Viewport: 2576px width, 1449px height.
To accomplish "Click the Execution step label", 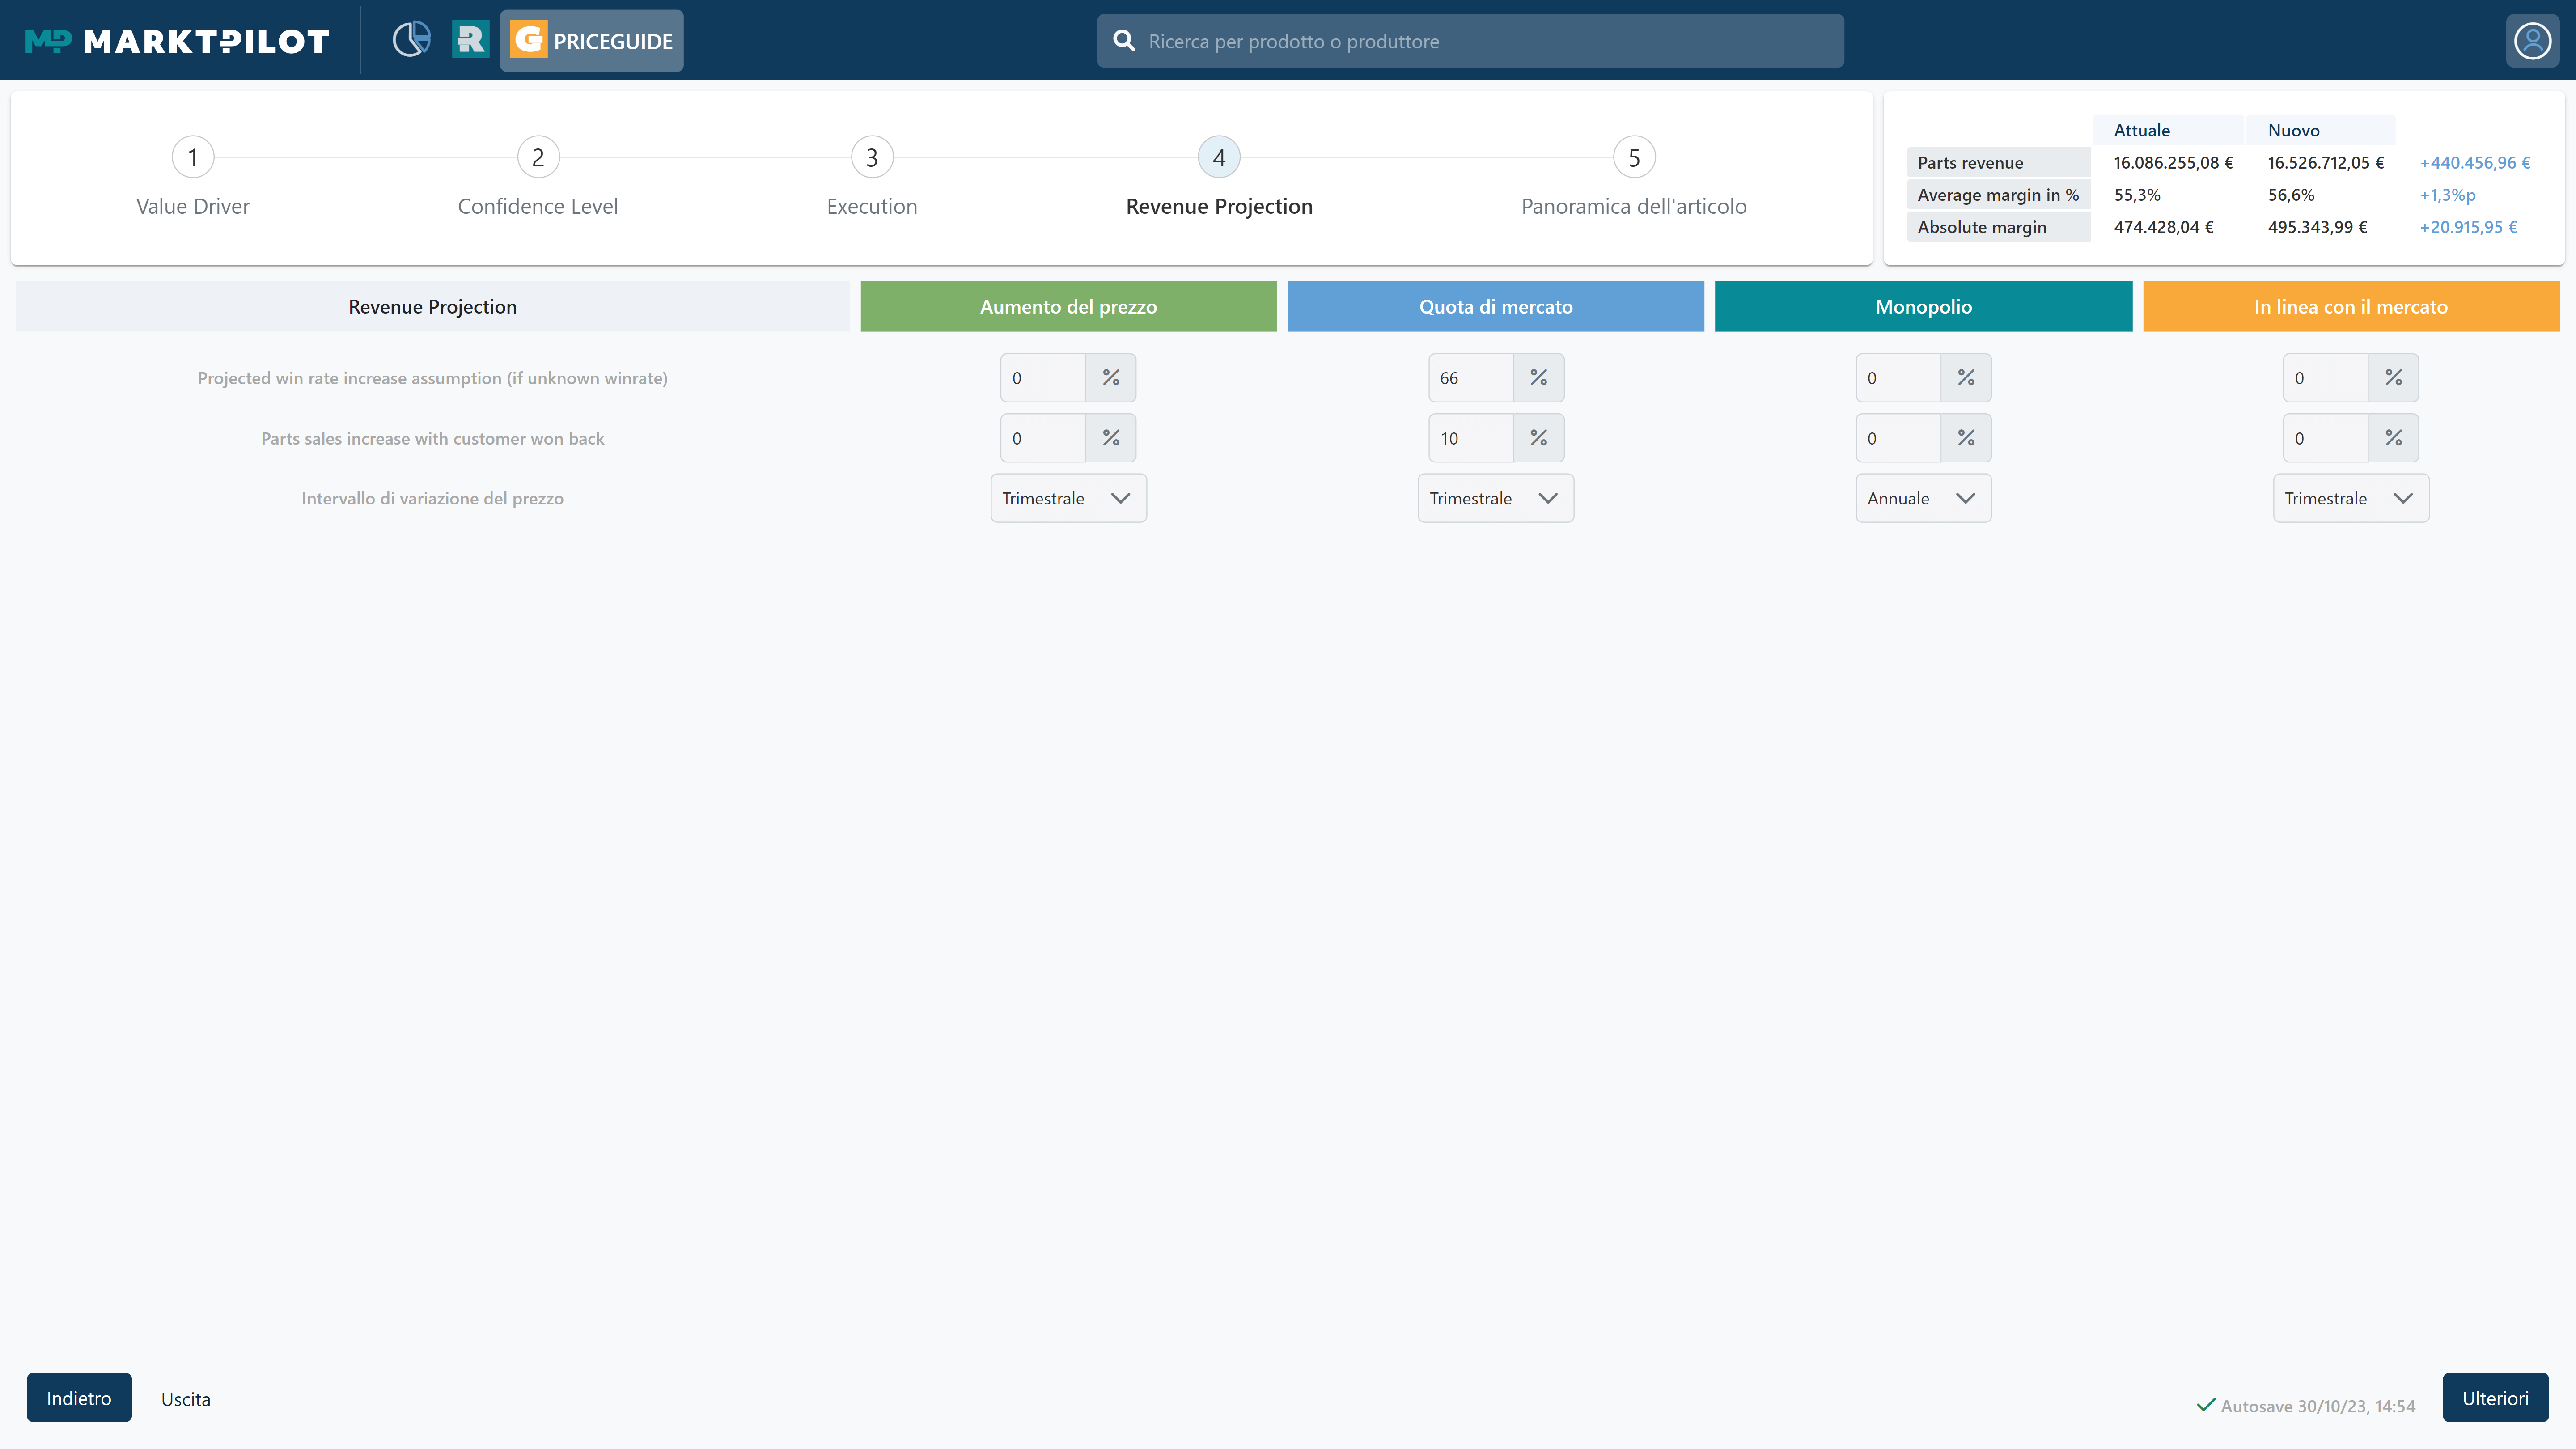I will tap(872, 206).
